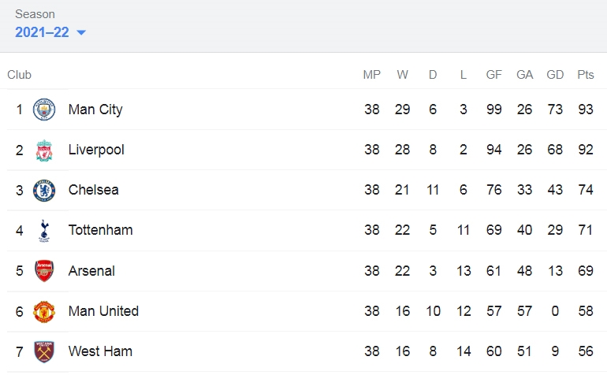Screen dimensions: 607x375
Task: Click the Tottenham cockerel crest
Action: click(x=44, y=231)
